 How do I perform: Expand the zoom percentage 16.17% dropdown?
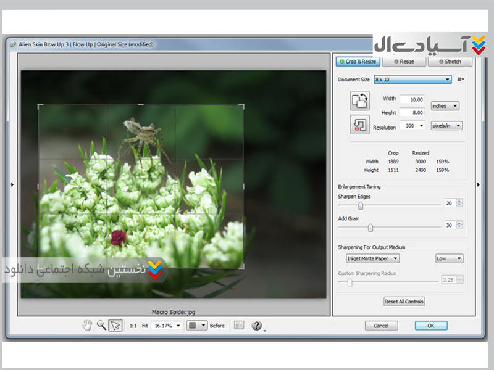point(166,326)
